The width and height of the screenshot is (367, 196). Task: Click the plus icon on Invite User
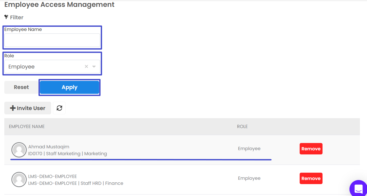(x=13, y=108)
